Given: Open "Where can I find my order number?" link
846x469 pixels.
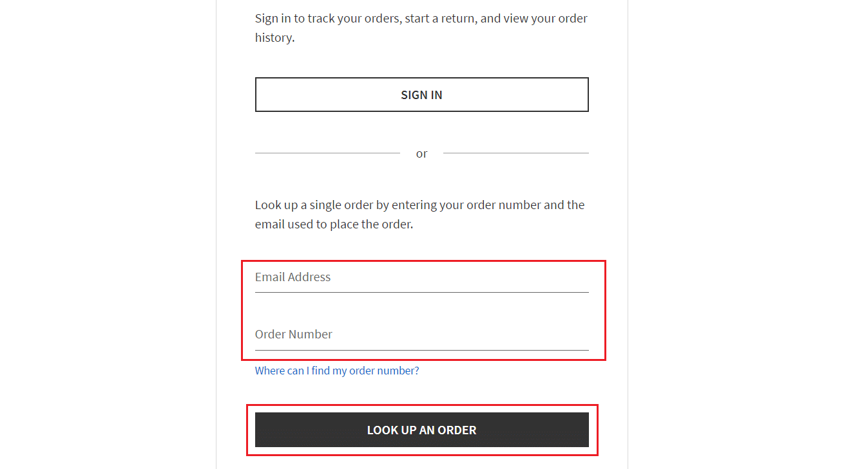Looking at the screenshot, I should pyautogui.click(x=337, y=371).
